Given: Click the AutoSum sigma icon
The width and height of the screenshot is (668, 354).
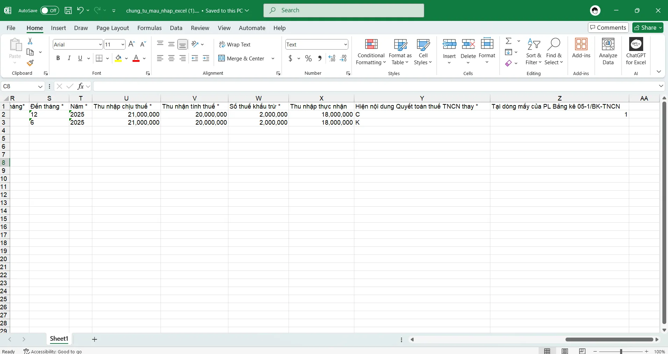Looking at the screenshot, I should 509,41.
